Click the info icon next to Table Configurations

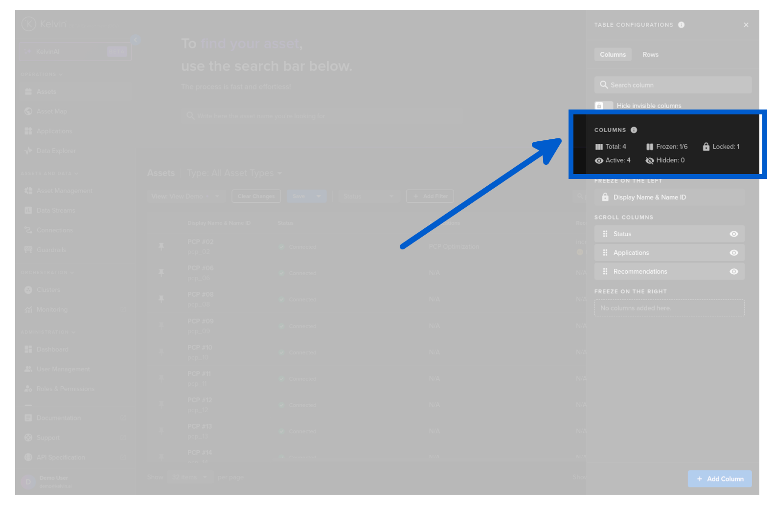tap(681, 25)
